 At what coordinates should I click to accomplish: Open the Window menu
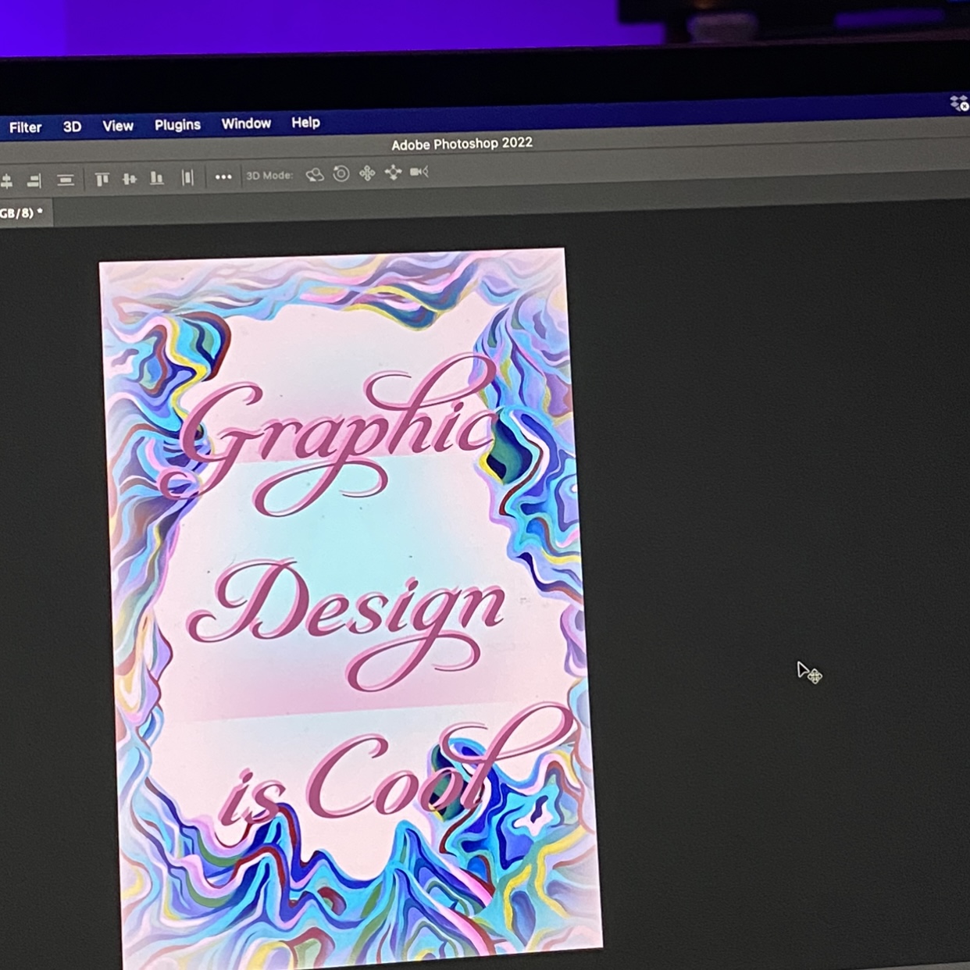[x=246, y=123]
